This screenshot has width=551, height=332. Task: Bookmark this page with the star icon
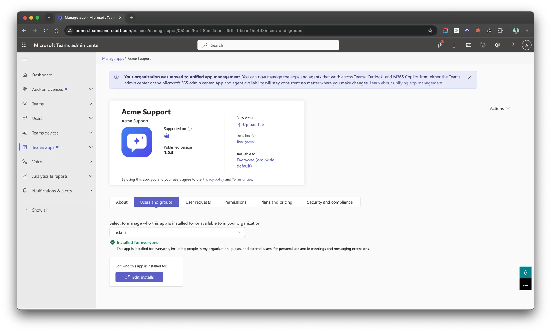click(x=430, y=31)
